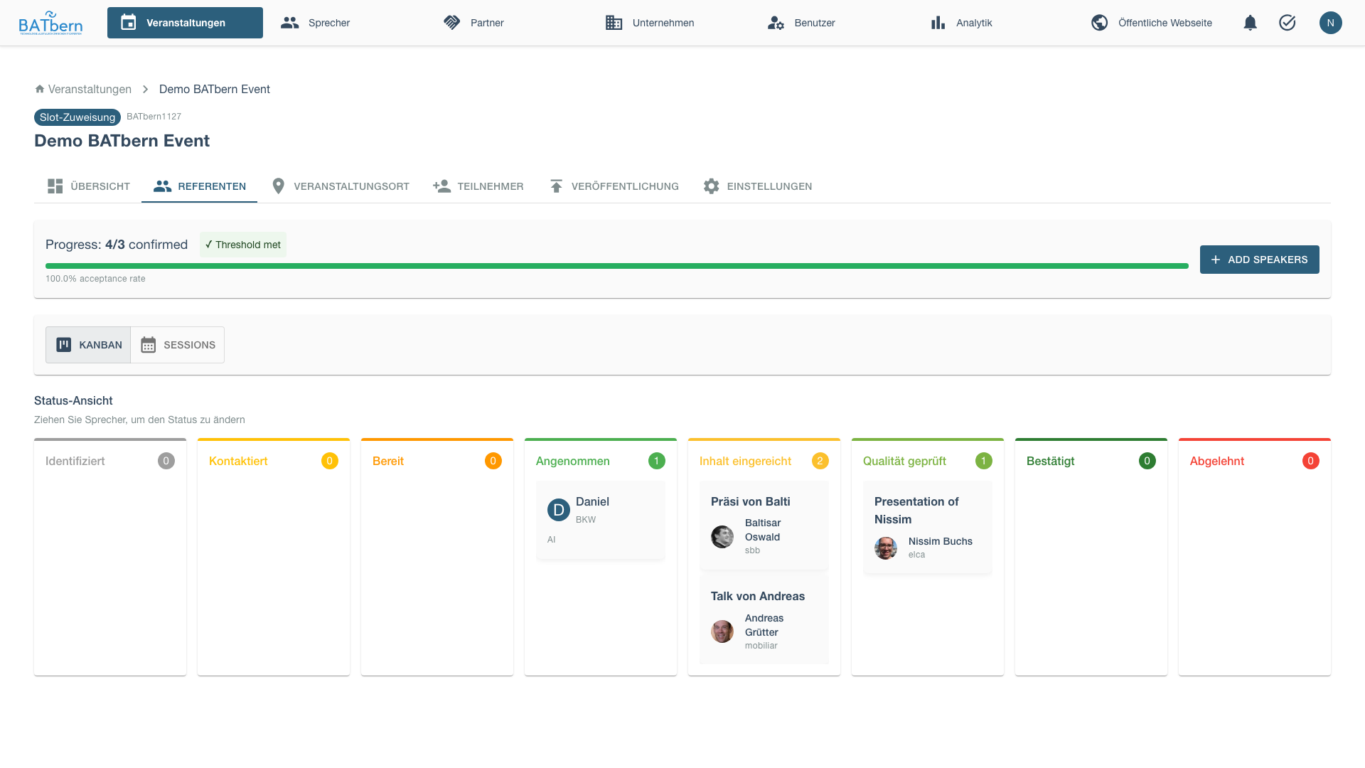1365x768 pixels.
Task: Go to the Teilnehmer tab
Action: [x=478, y=186]
